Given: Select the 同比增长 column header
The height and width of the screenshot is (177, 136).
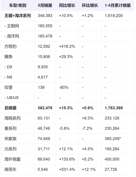Looking at the screenshot, I should [x=67, y=5].
